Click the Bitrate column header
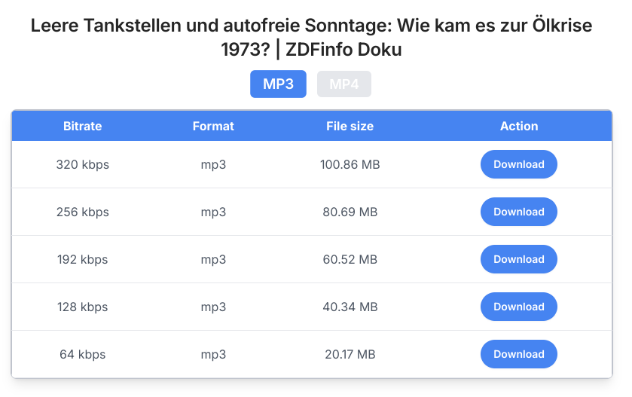This screenshot has width=632, height=397. [83, 126]
